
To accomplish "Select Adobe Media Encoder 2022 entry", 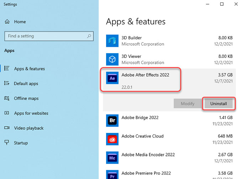I will pos(148,155).
